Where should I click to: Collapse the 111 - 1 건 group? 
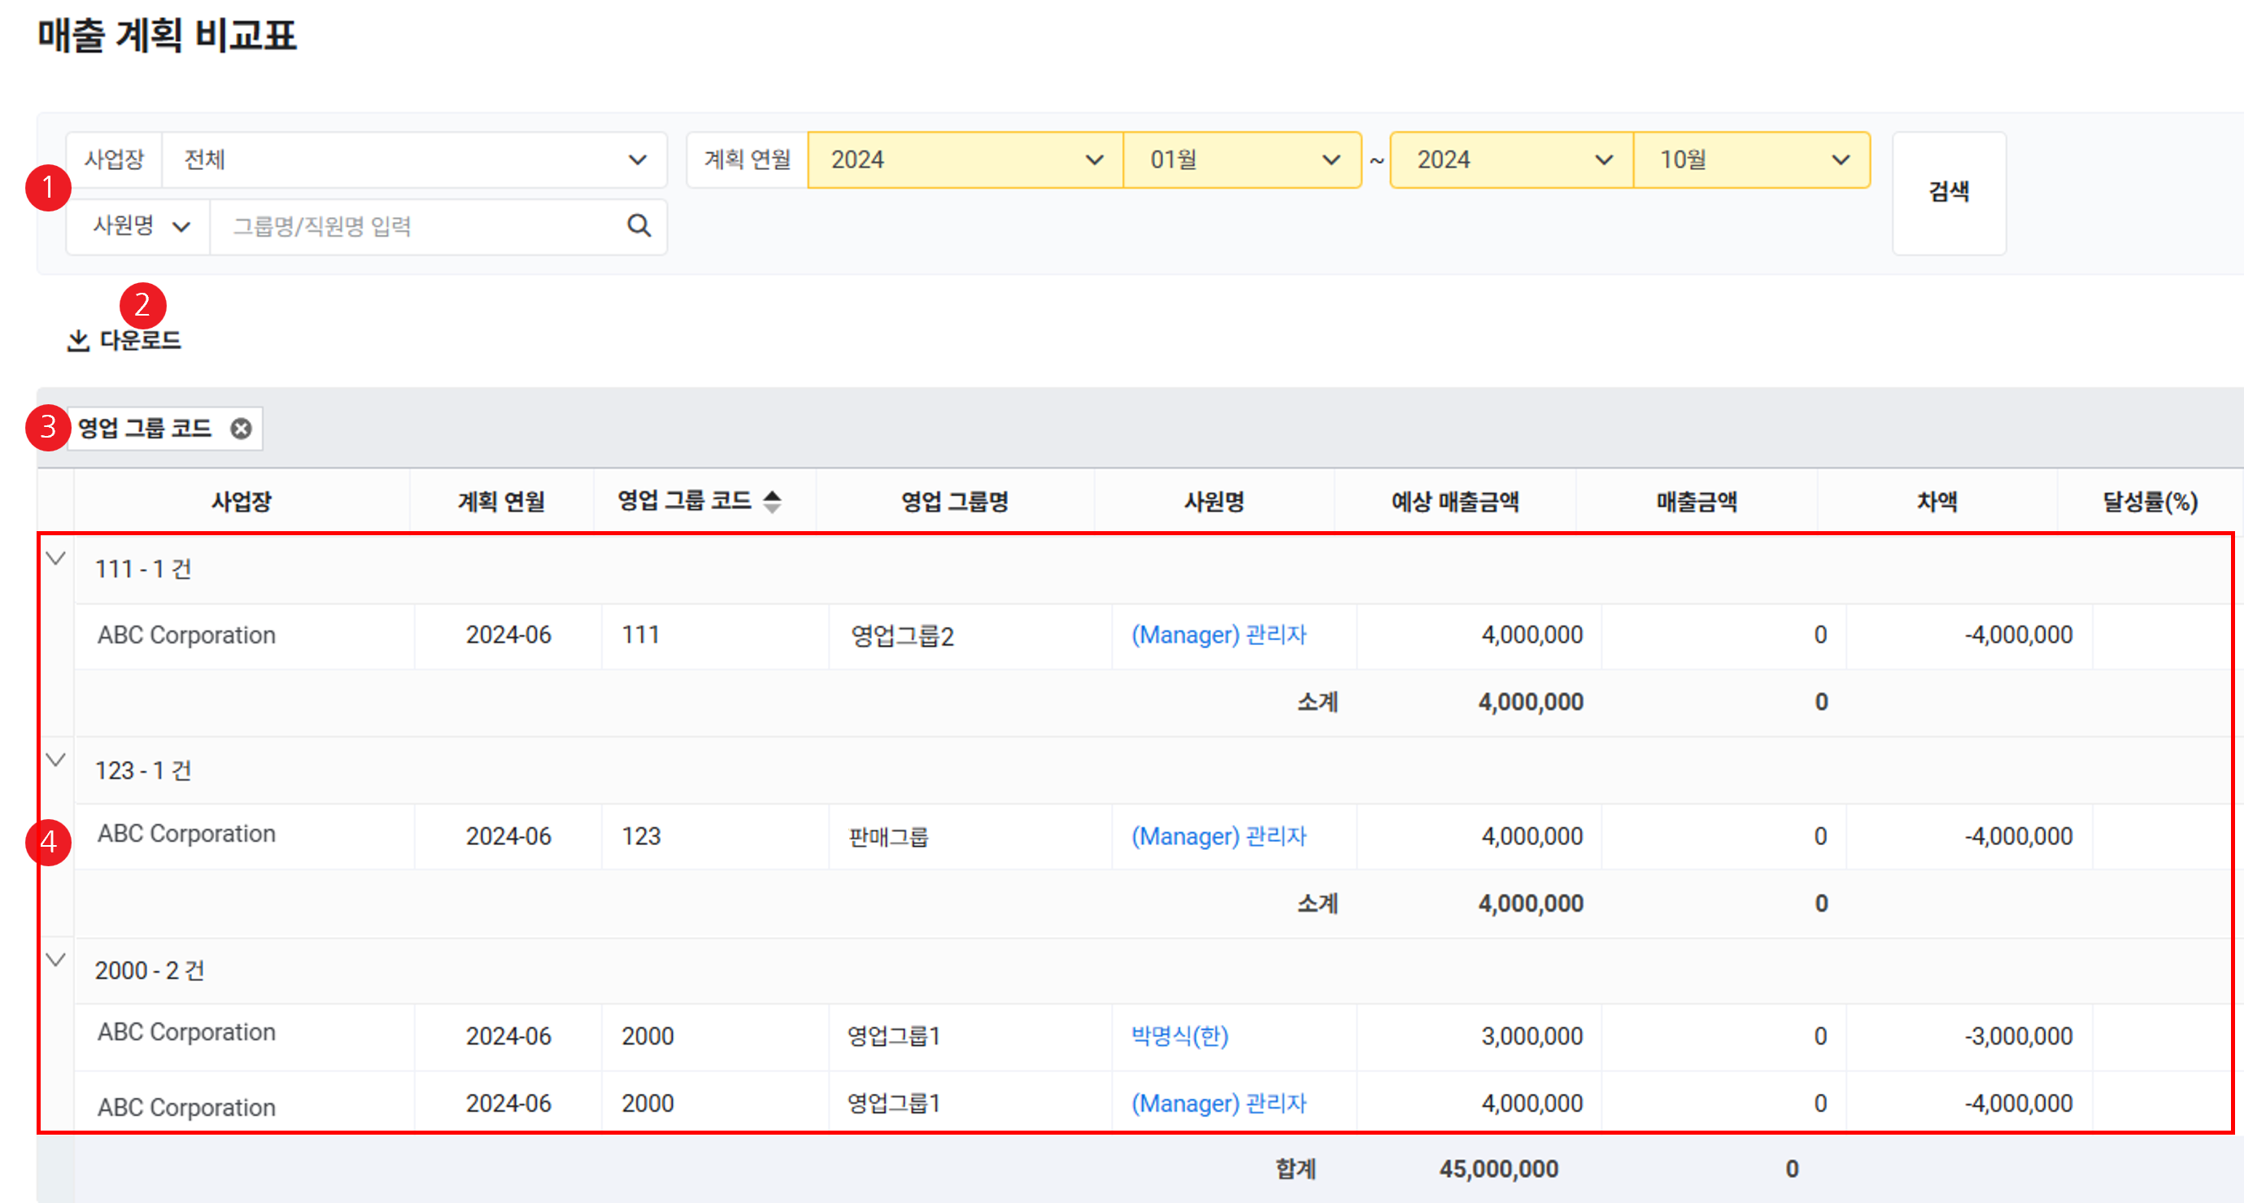tap(56, 558)
